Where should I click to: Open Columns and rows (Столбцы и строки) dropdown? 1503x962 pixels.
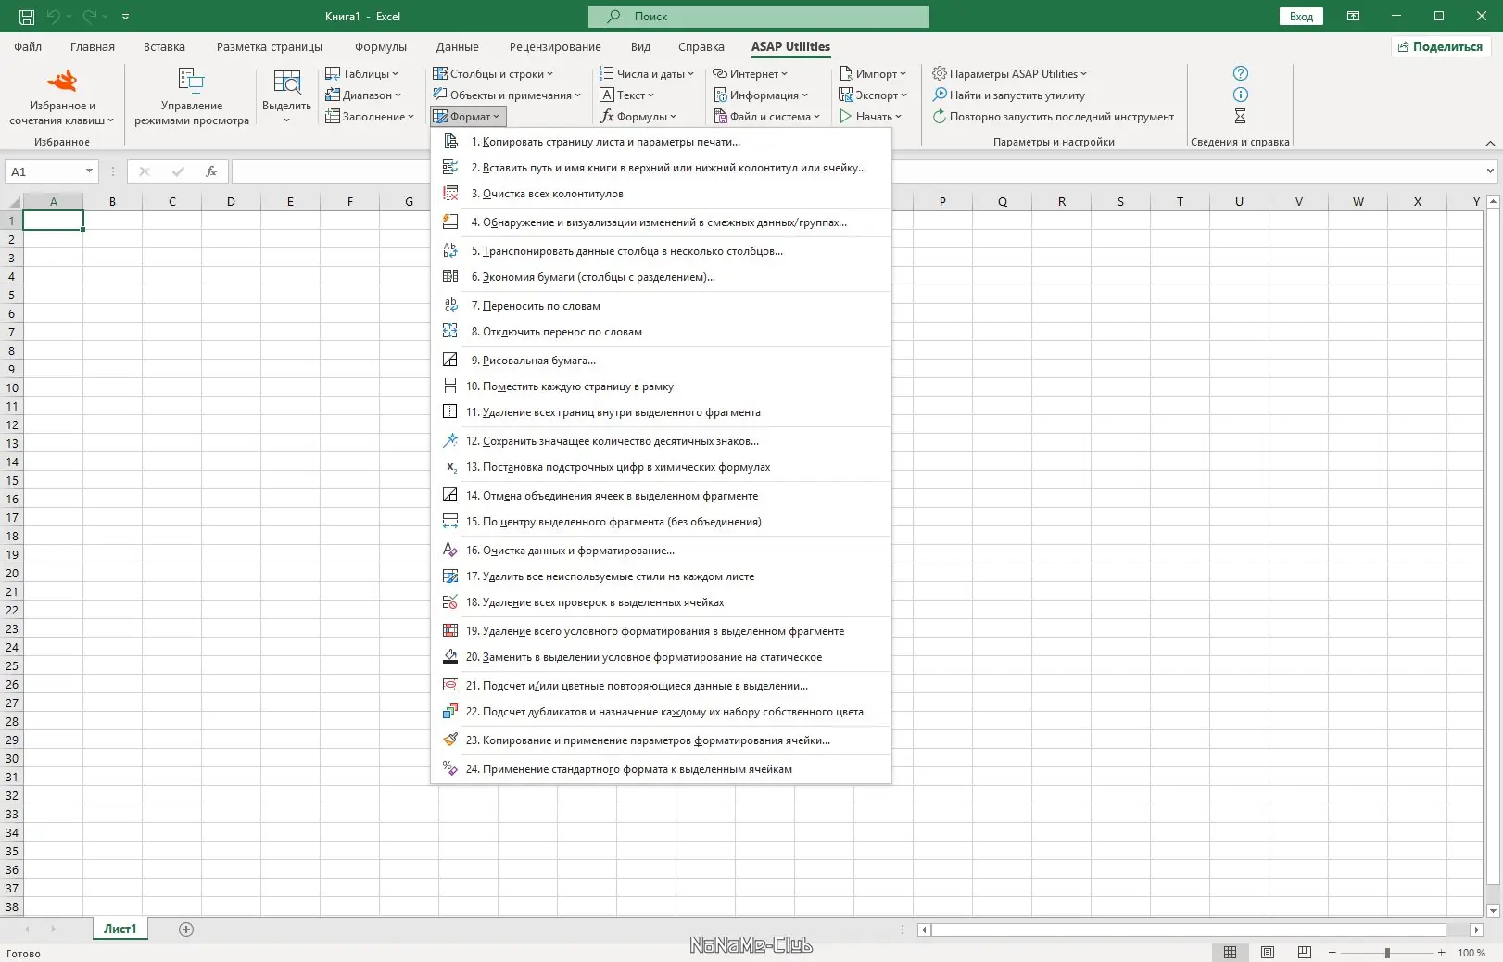tap(493, 74)
